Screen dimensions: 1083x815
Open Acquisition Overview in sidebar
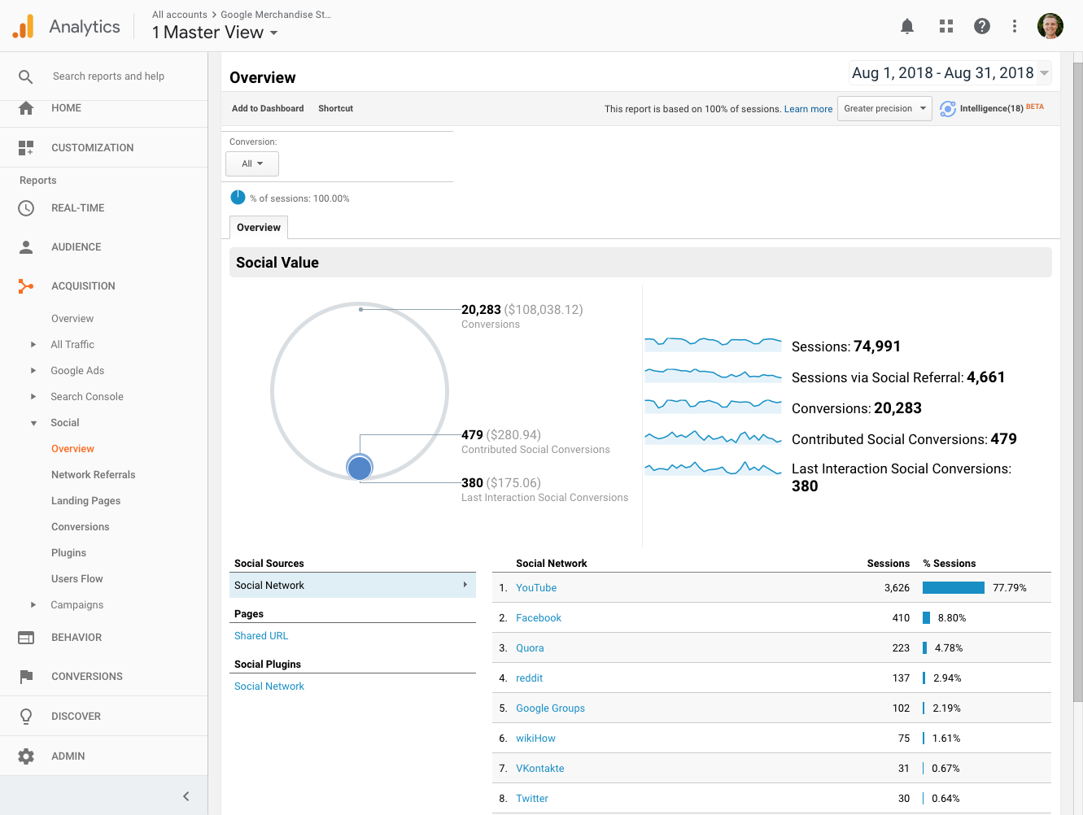coord(72,319)
